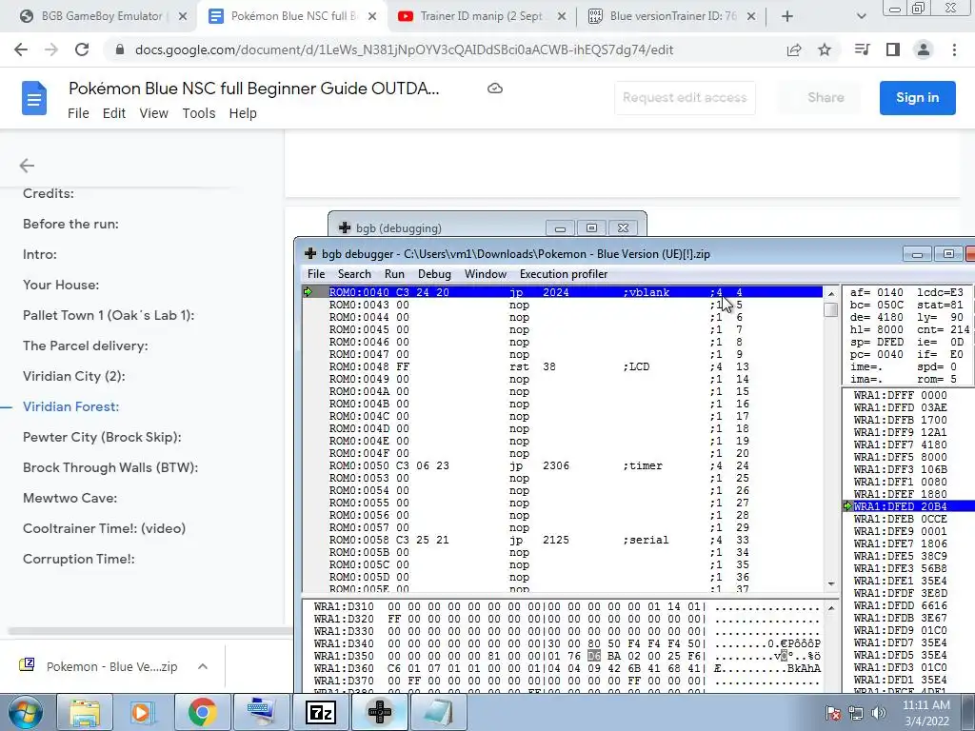Collapse the document outline back arrow

point(27,166)
